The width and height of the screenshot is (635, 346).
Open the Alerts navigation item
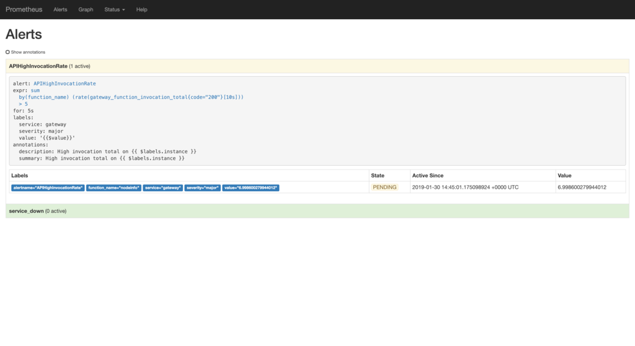[x=60, y=9]
